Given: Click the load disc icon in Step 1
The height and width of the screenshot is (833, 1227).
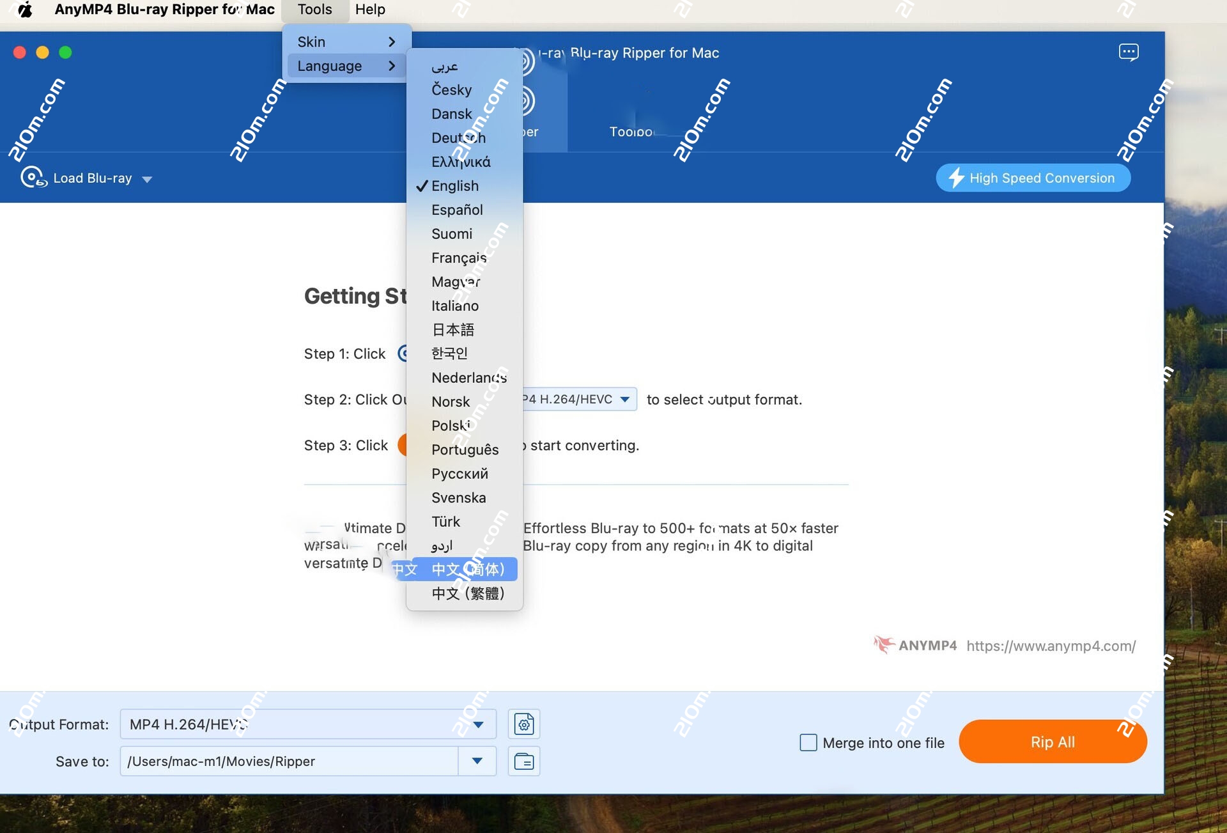Looking at the screenshot, I should [x=404, y=354].
